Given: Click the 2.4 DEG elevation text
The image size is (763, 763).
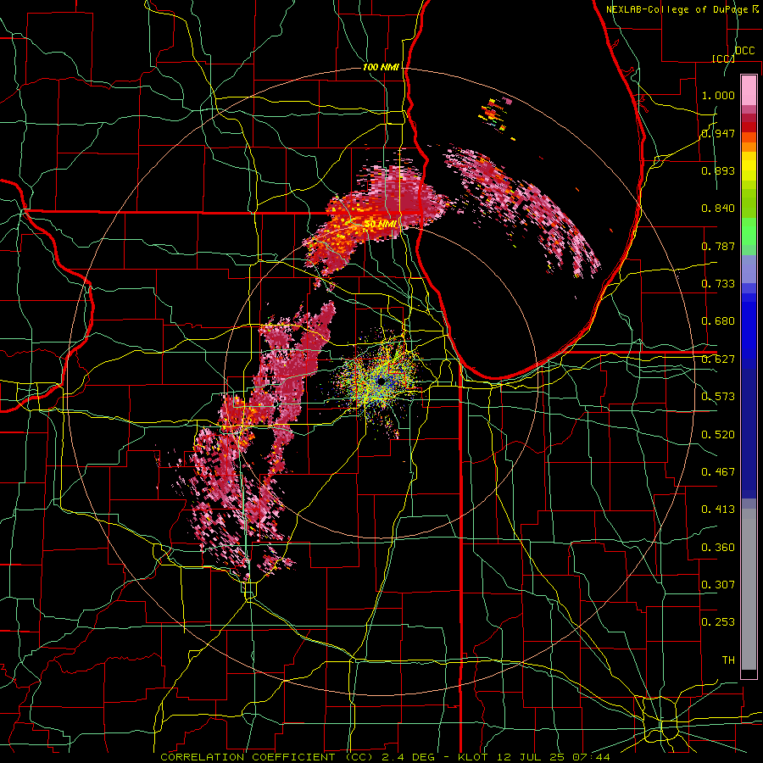Looking at the screenshot, I should [x=408, y=757].
